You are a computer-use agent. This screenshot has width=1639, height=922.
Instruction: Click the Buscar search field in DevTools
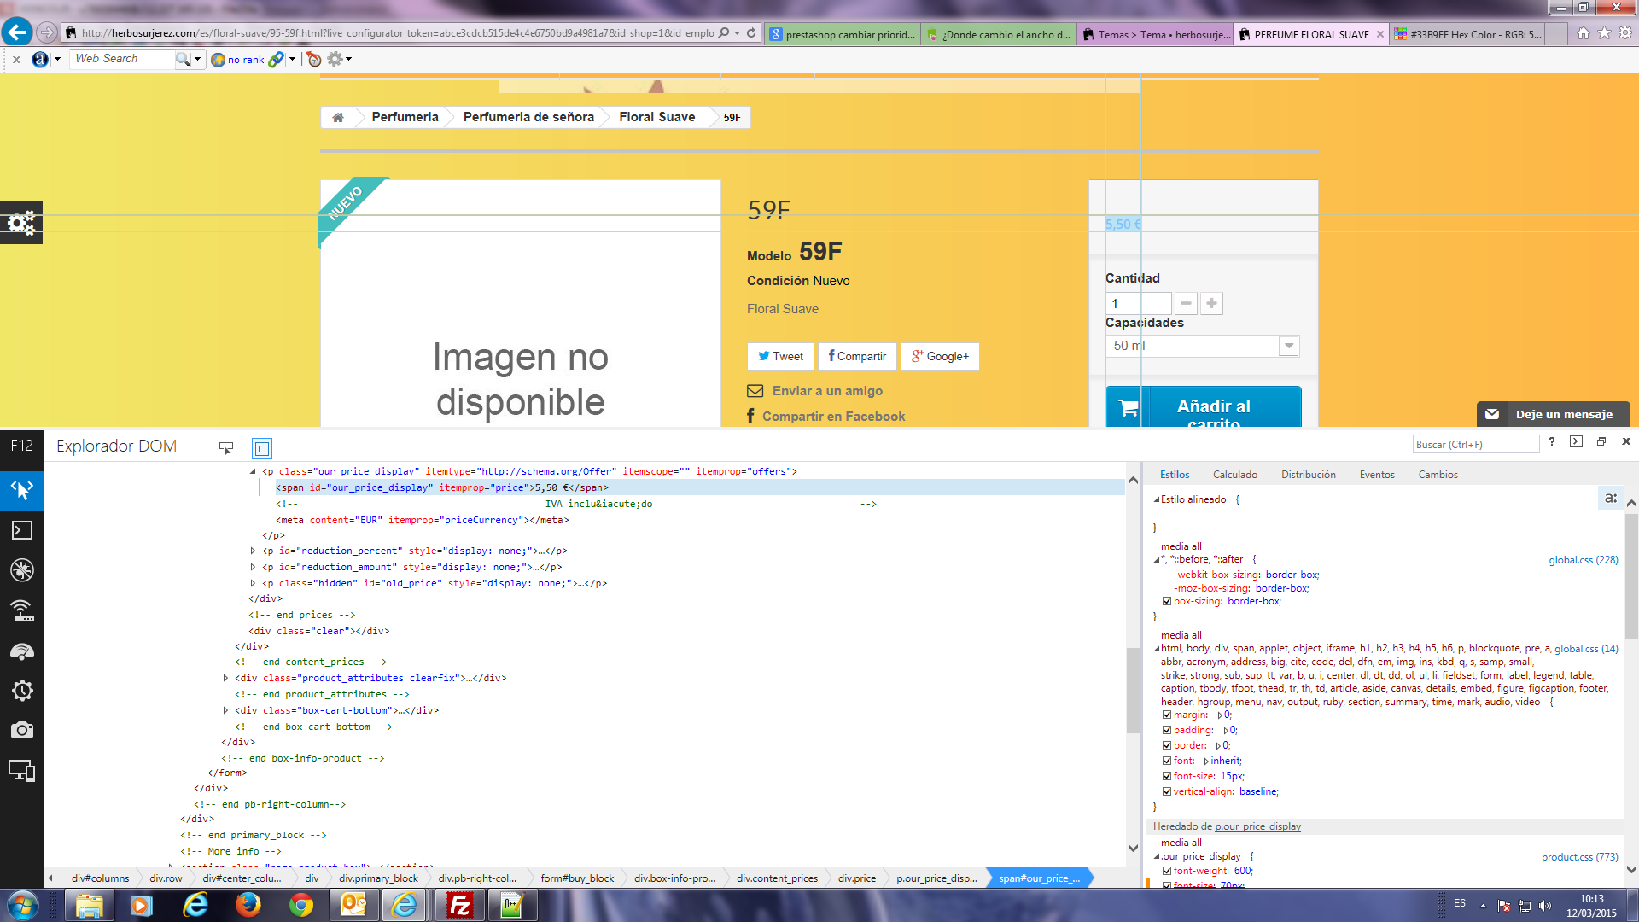1474,444
